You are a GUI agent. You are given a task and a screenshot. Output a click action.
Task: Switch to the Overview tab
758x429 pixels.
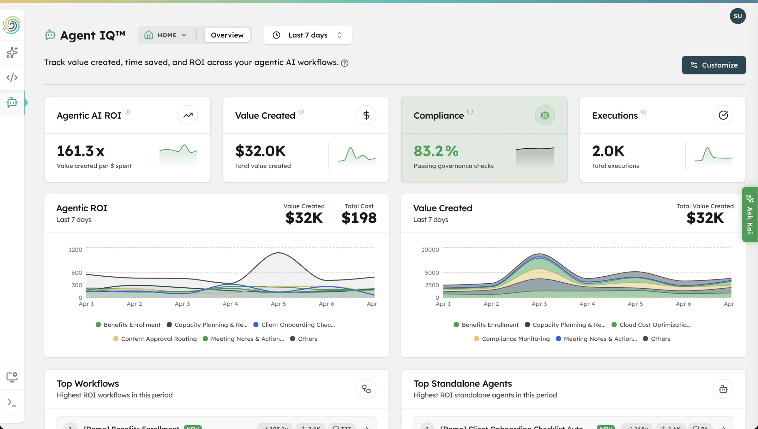pyautogui.click(x=227, y=35)
